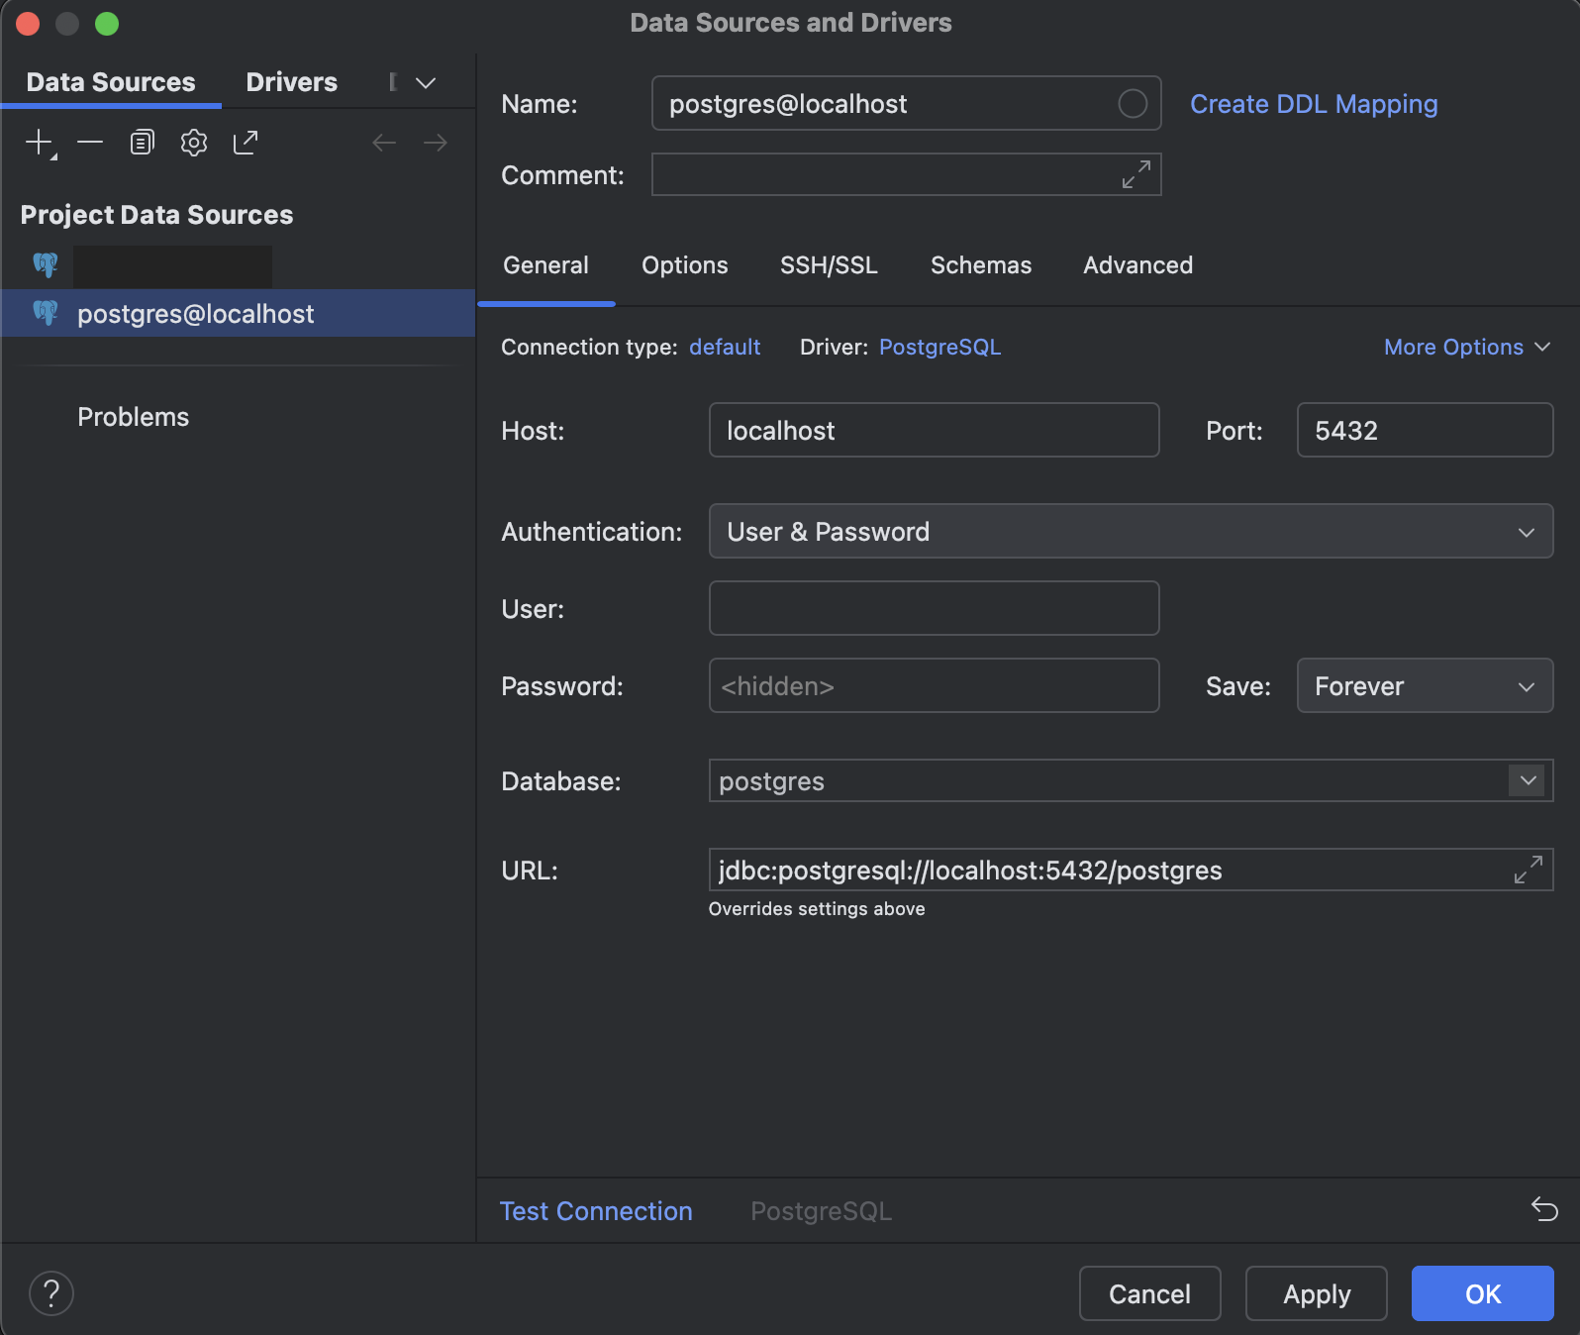Duplicate the selected data source
1580x1335 pixels.
143,143
